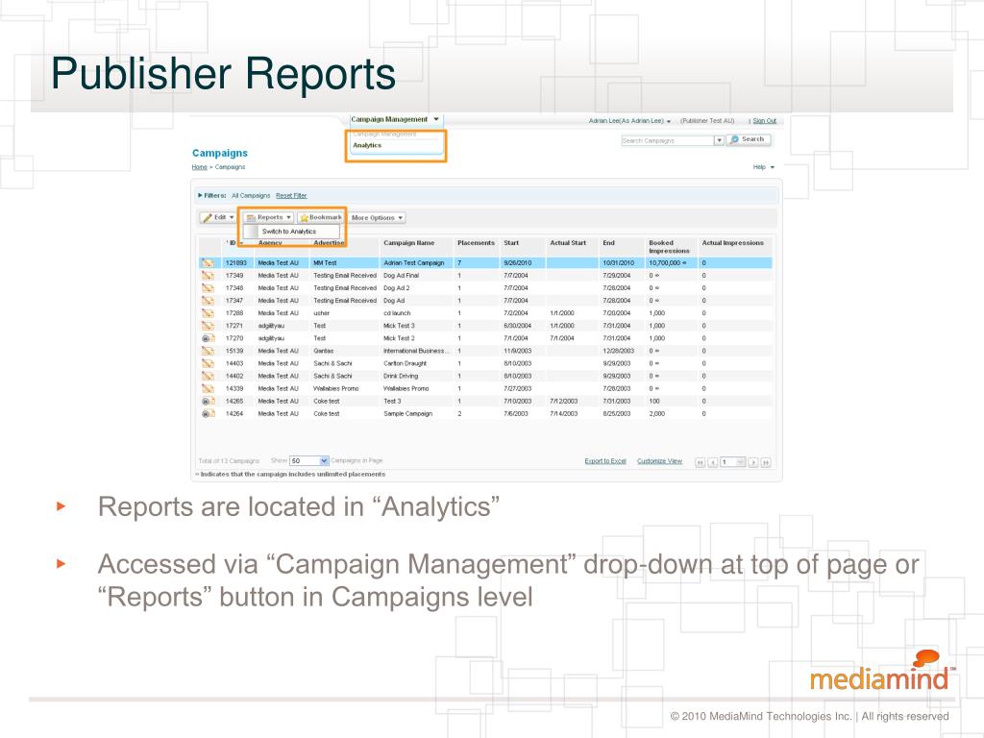Sort by the Actual Impressions column header
This screenshot has height=738, width=984.
tap(733, 243)
